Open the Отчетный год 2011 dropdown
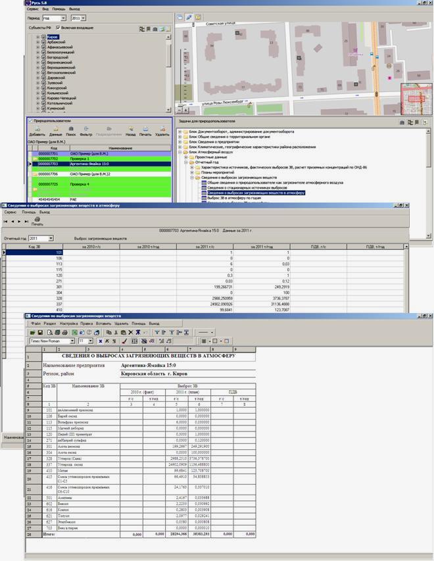This screenshot has height=561, width=434. (x=50, y=238)
